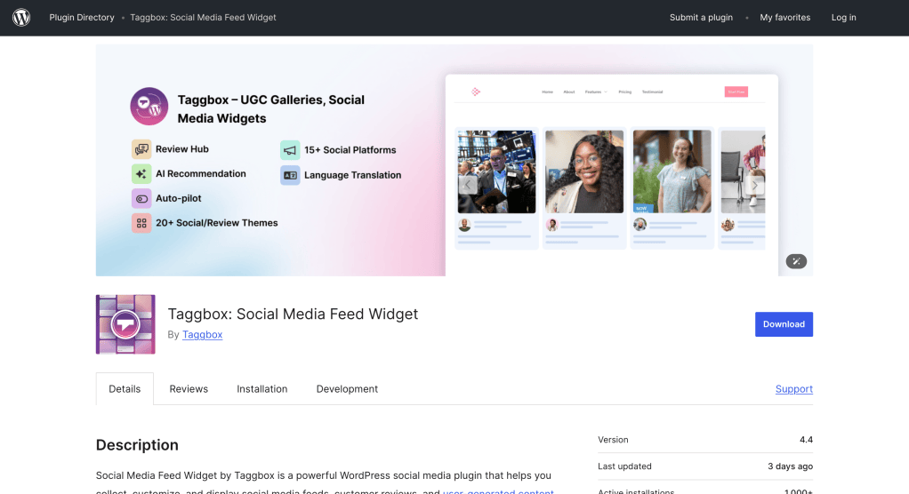Click the pink button in banner mockup
The width and height of the screenshot is (909, 494).
click(x=736, y=92)
